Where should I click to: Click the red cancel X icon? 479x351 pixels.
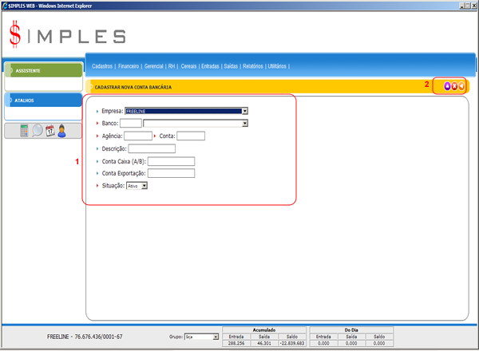click(454, 85)
